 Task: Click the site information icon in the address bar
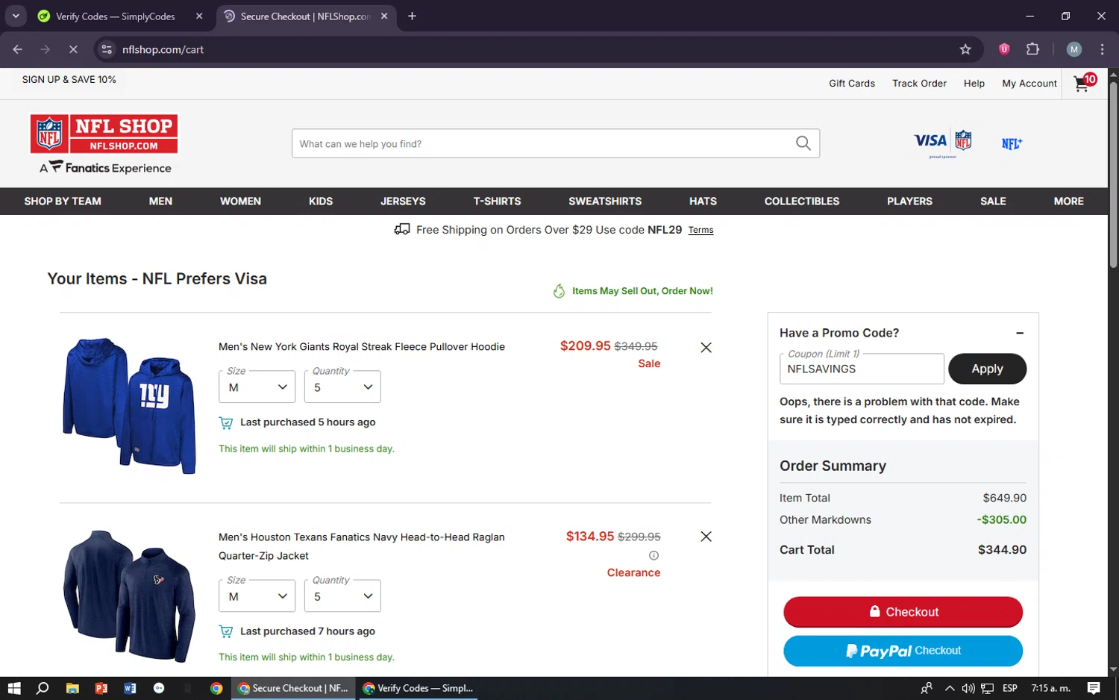pyautogui.click(x=107, y=49)
